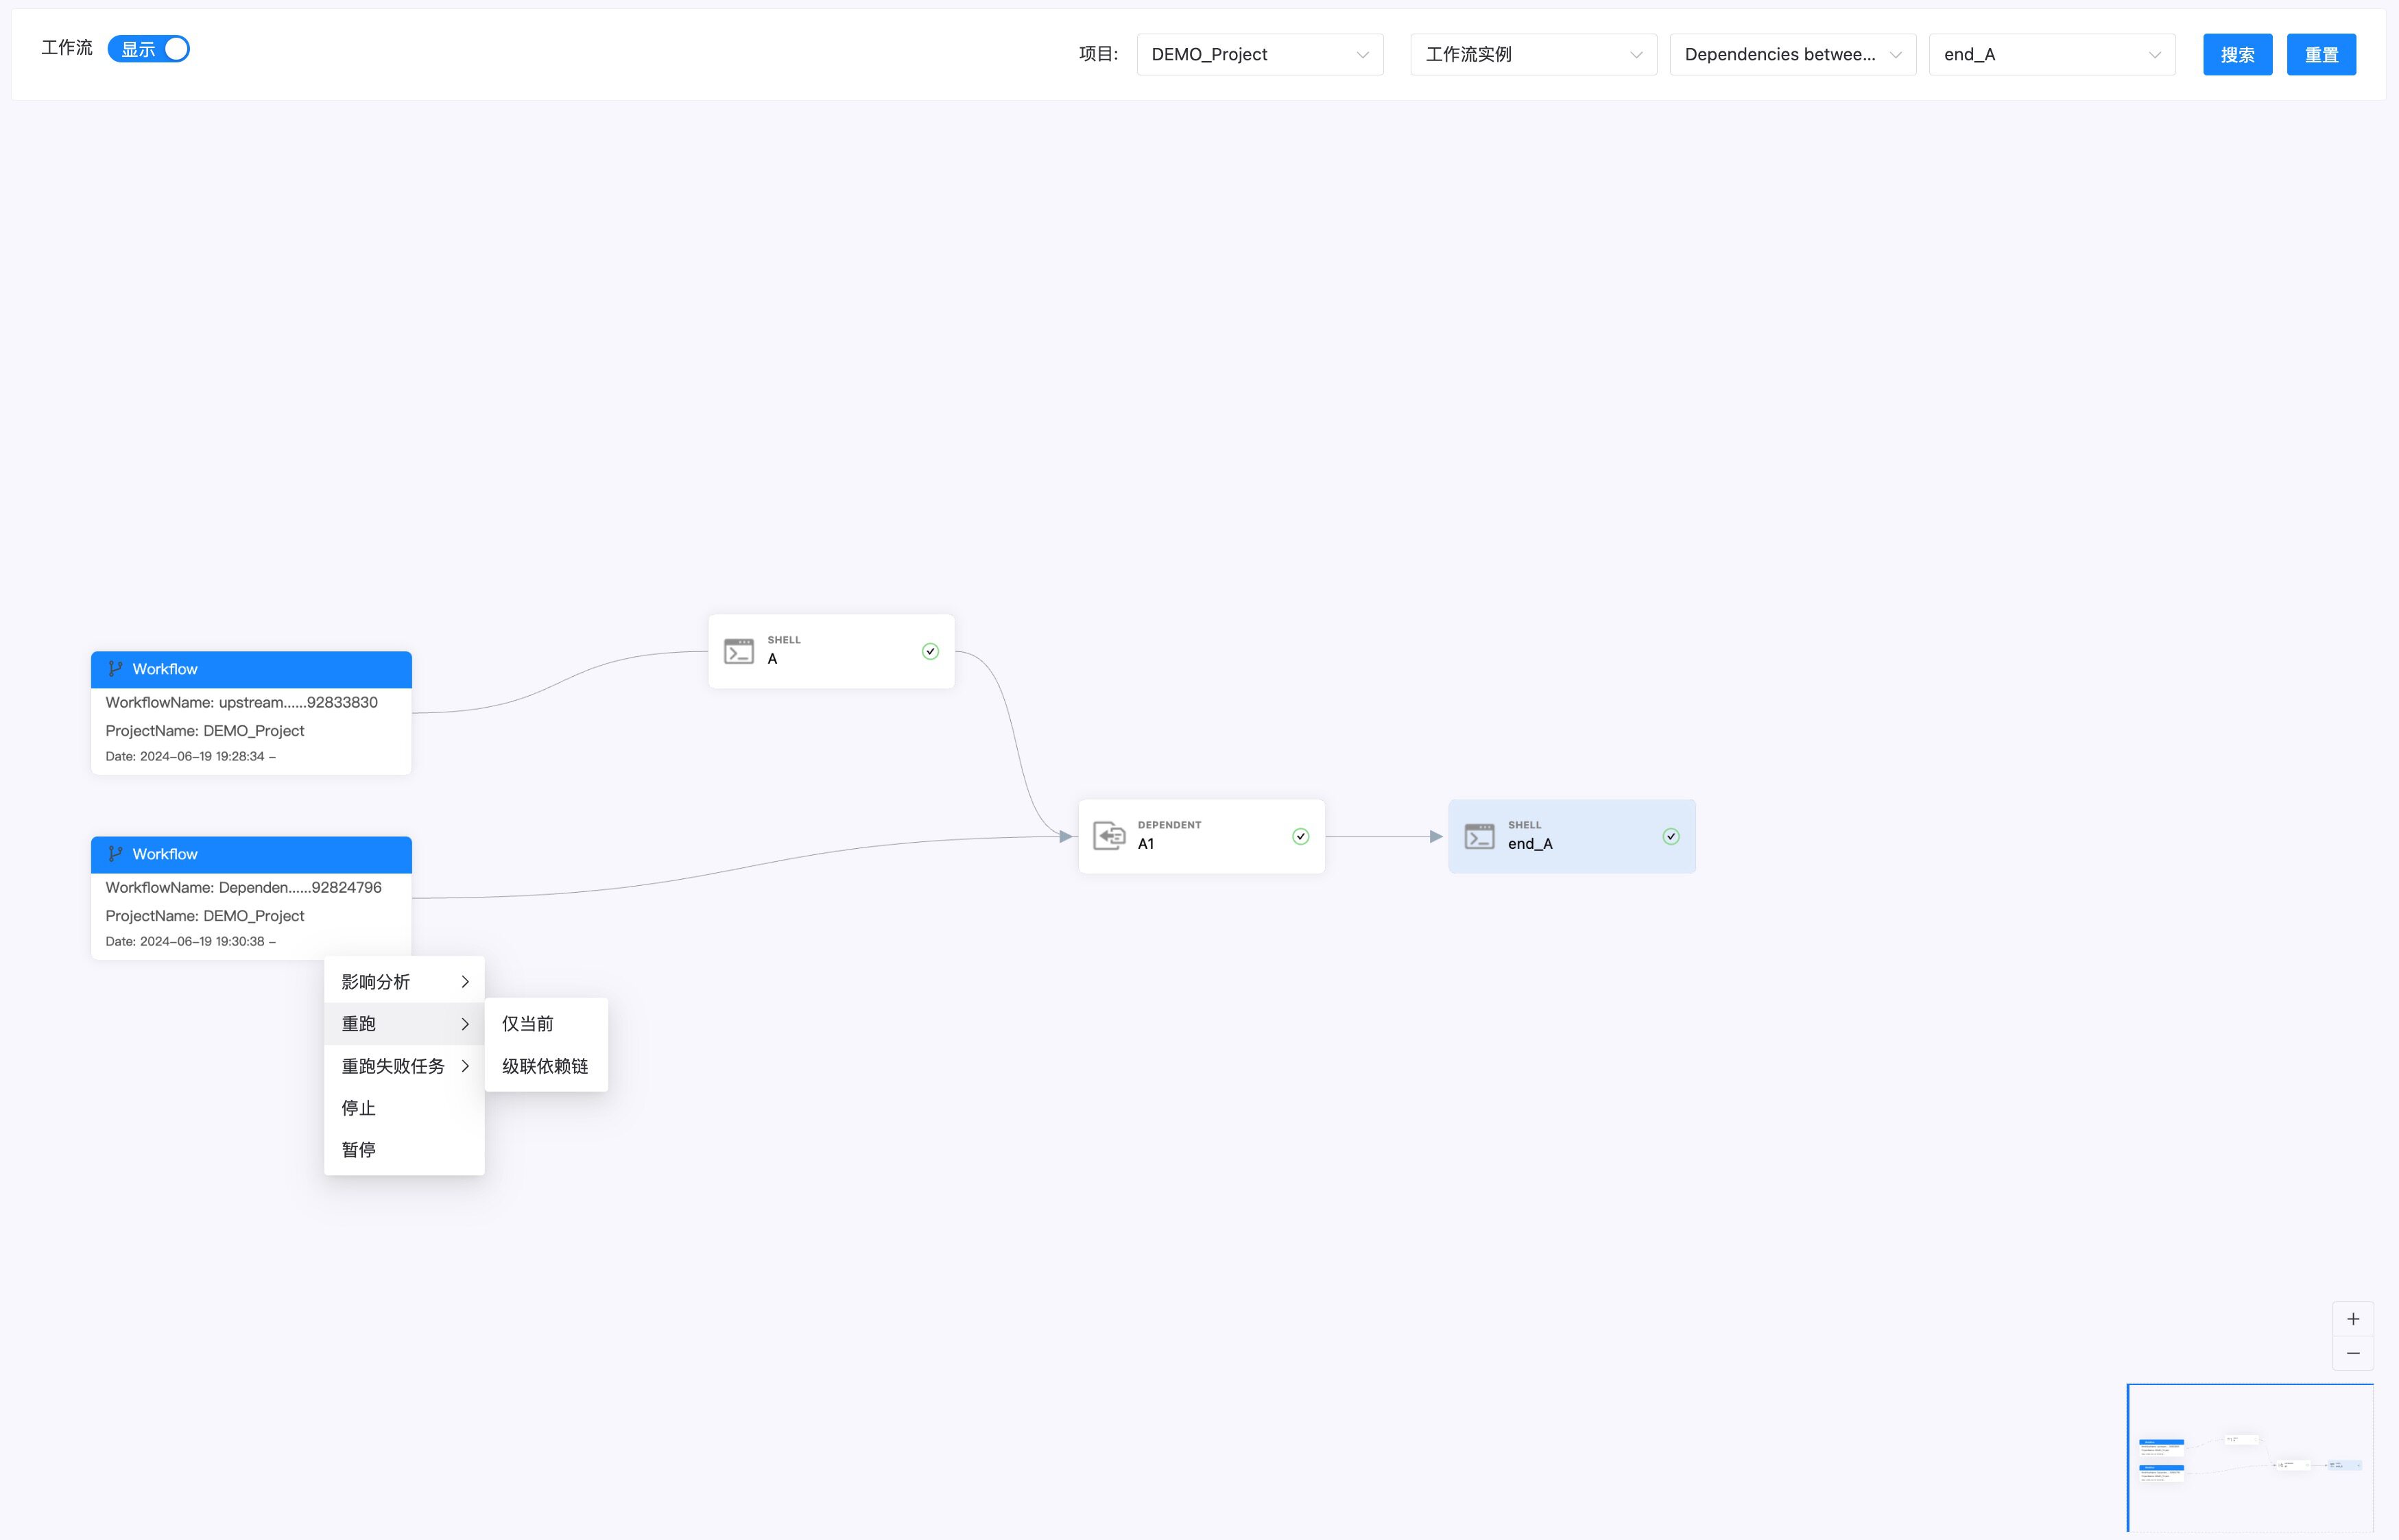
Task: Toggle the 工作流 显示 switch off
Action: pos(149,49)
